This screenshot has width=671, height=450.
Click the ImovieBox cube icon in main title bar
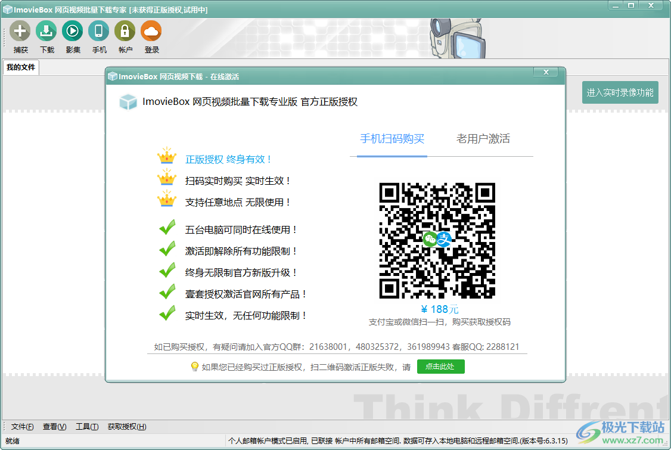click(x=7, y=10)
